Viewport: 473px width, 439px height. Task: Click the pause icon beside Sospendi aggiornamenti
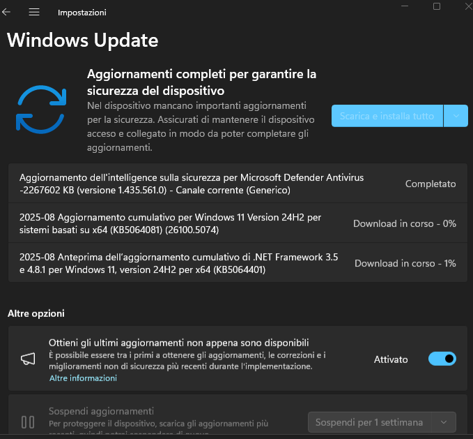[28, 422]
